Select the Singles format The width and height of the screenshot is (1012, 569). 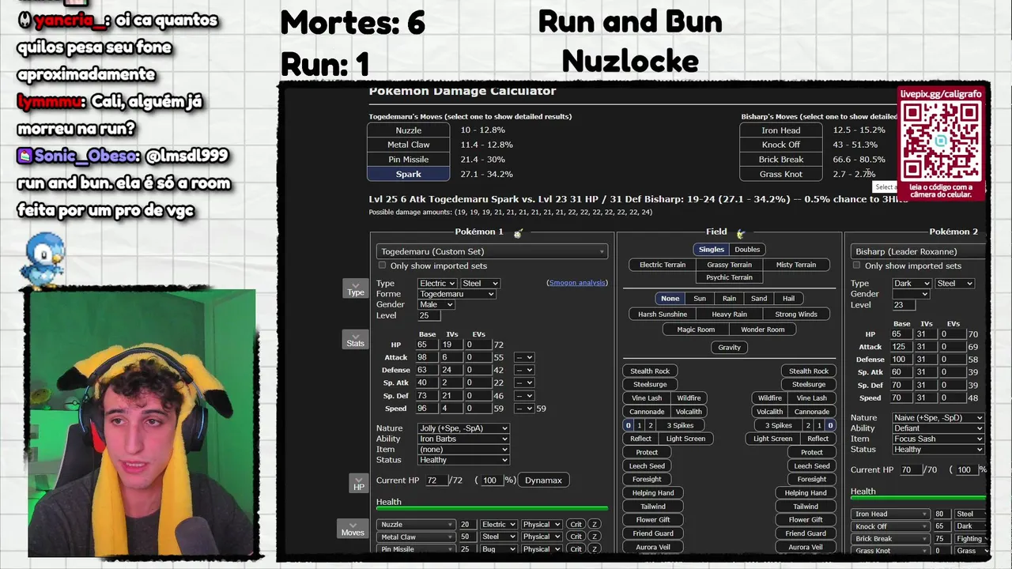(711, 249)
